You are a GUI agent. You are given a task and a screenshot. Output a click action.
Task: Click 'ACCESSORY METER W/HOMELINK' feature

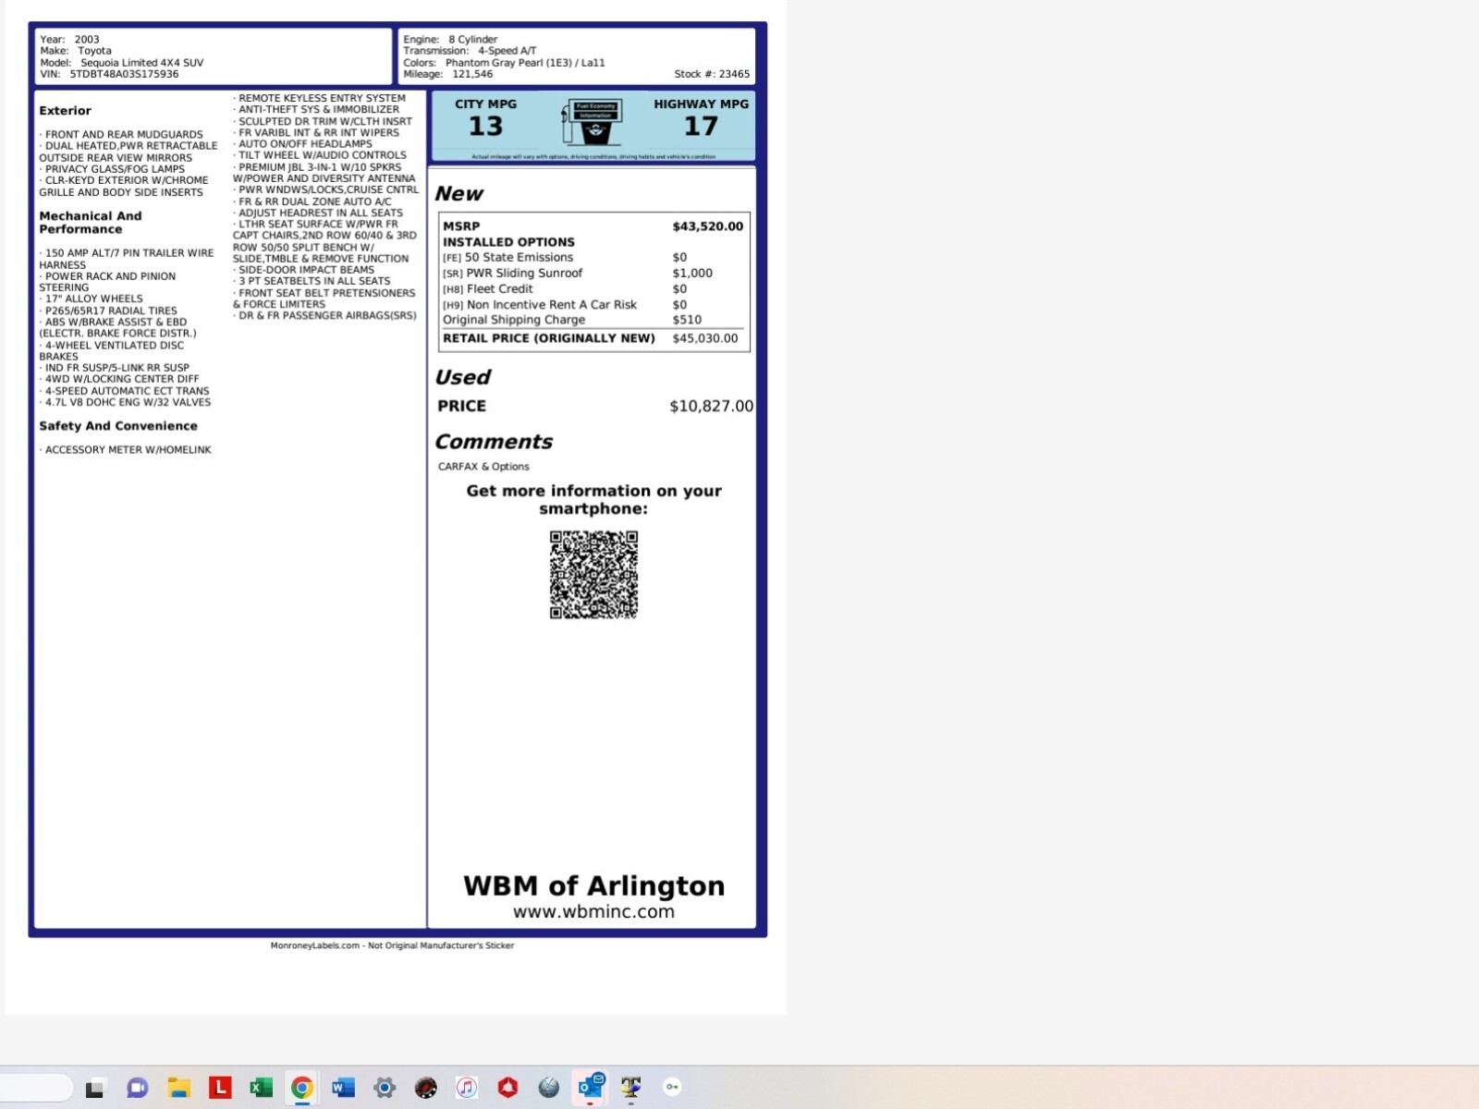128,450
